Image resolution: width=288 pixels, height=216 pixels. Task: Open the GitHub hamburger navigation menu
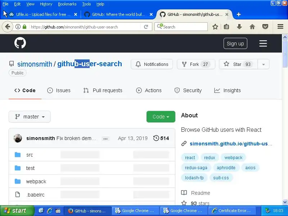click(263, 44)
